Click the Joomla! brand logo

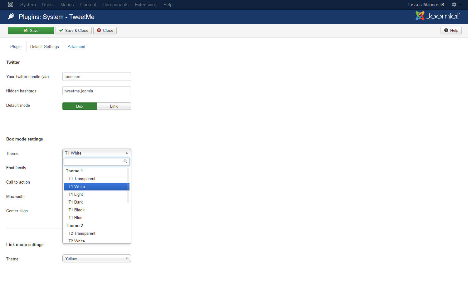click(x=438, y=16)
